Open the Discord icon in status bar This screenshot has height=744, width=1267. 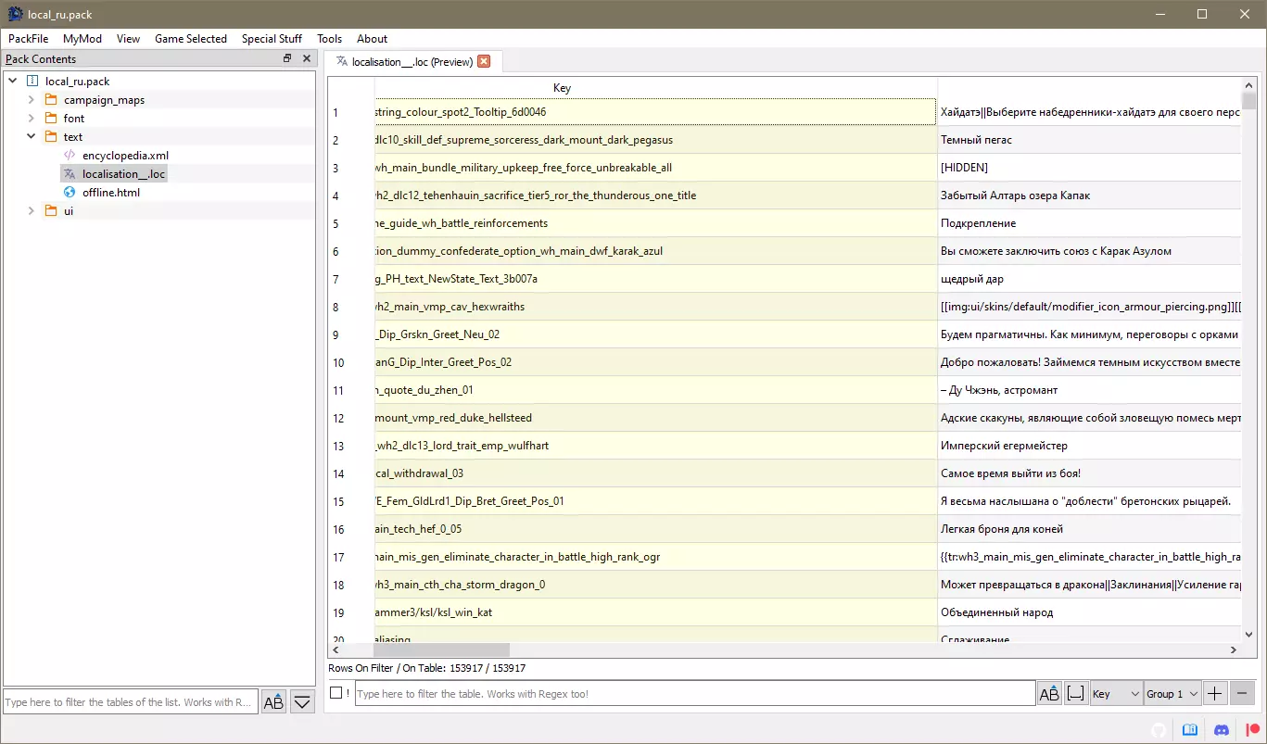pos(1221,730)
